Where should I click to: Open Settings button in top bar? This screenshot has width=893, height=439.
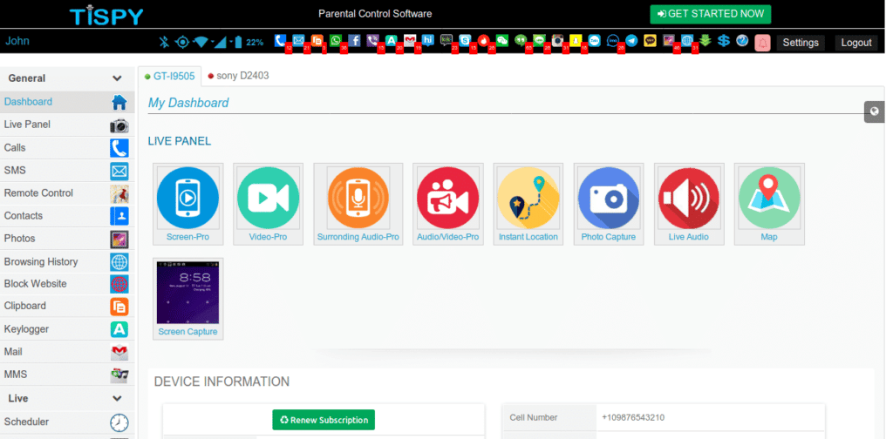coord(801,43)
